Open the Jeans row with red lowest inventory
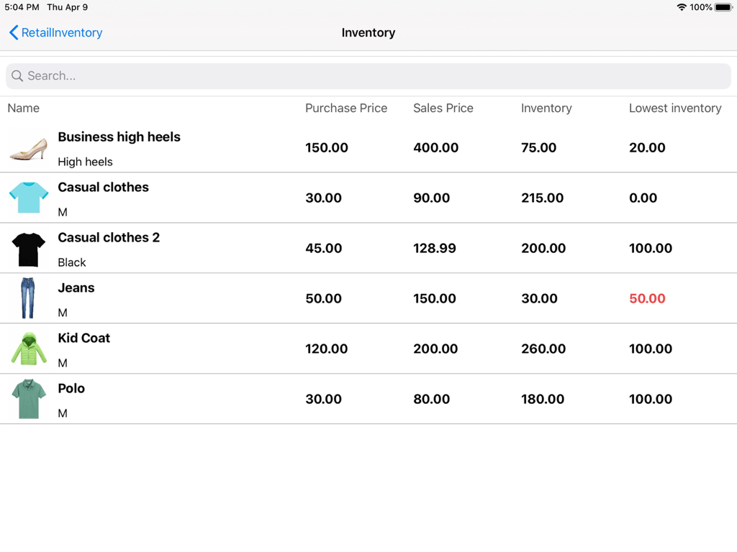The width and height of the screenshot is (737, 552). (x=360, y=298)
